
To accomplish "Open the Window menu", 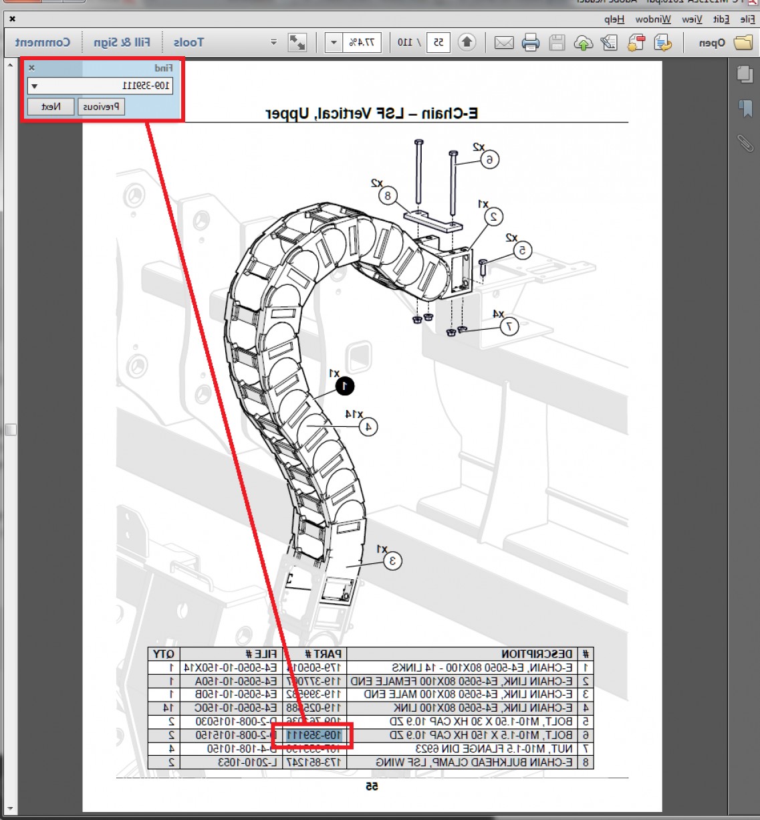I will [653, 19].
